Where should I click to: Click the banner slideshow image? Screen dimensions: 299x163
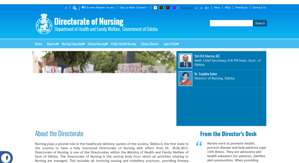point(104,62)
